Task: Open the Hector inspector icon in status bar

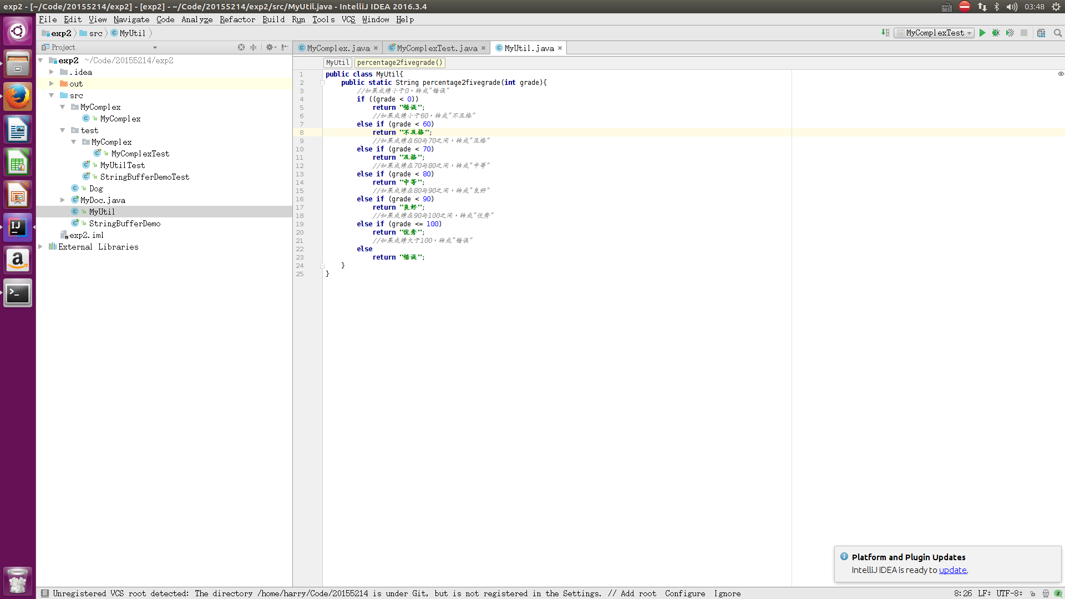Action: click(1046, 593)
